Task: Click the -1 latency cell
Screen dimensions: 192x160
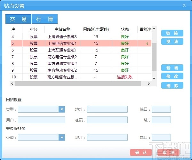Action: pos(96,77)
